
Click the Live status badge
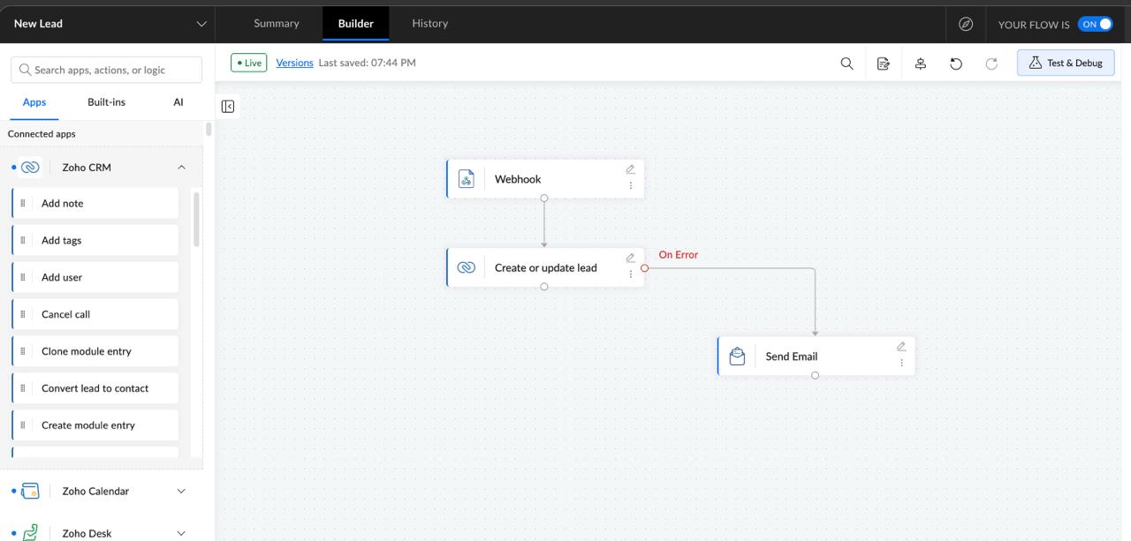(248, 63)
